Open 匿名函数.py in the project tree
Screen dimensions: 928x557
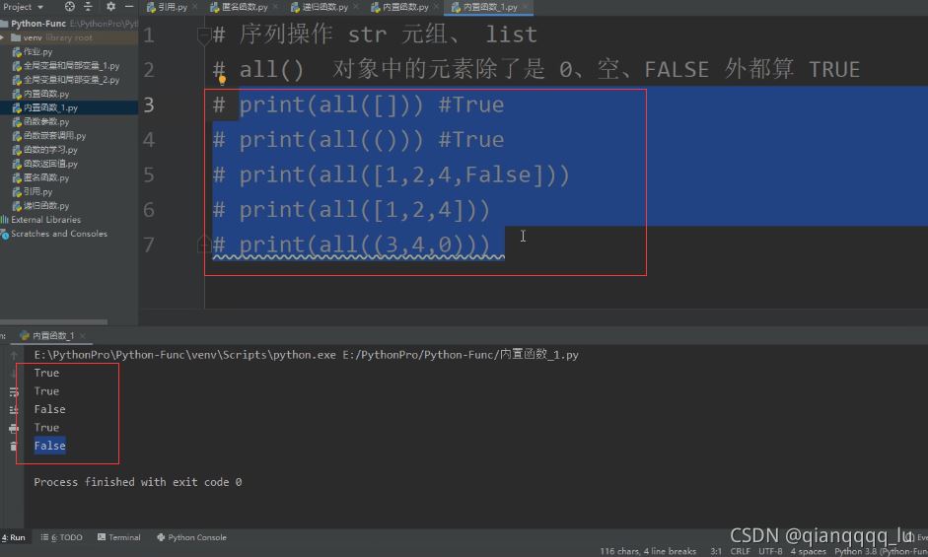[x=46, y=177]
